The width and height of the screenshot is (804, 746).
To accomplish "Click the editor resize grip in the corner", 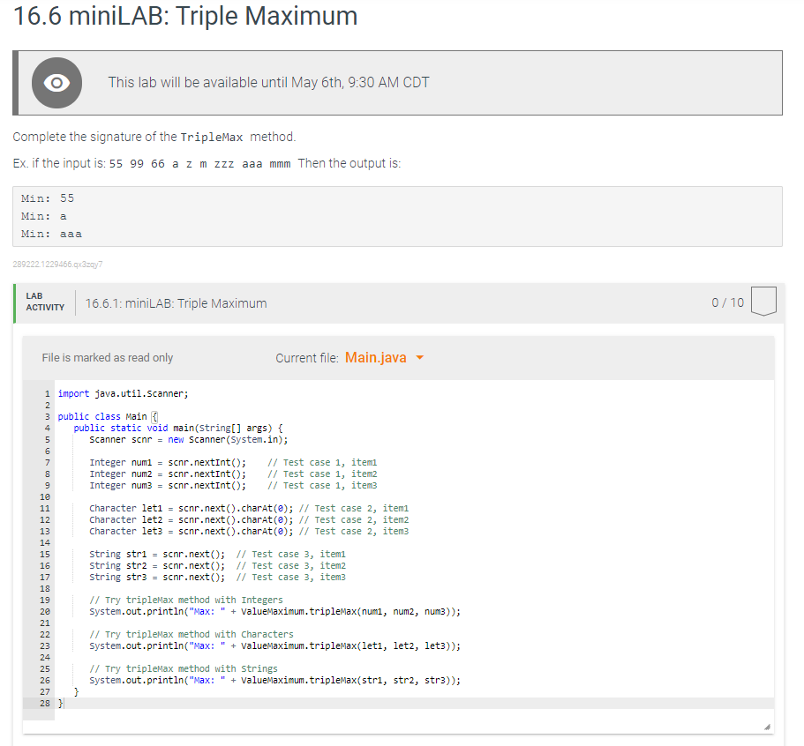I will tap(767, 727).
